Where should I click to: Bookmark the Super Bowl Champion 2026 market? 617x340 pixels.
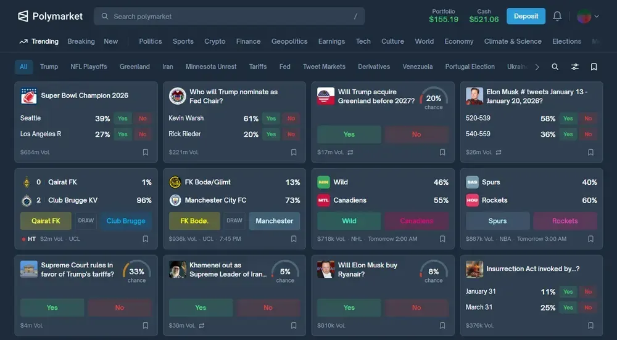coord(146,152)
